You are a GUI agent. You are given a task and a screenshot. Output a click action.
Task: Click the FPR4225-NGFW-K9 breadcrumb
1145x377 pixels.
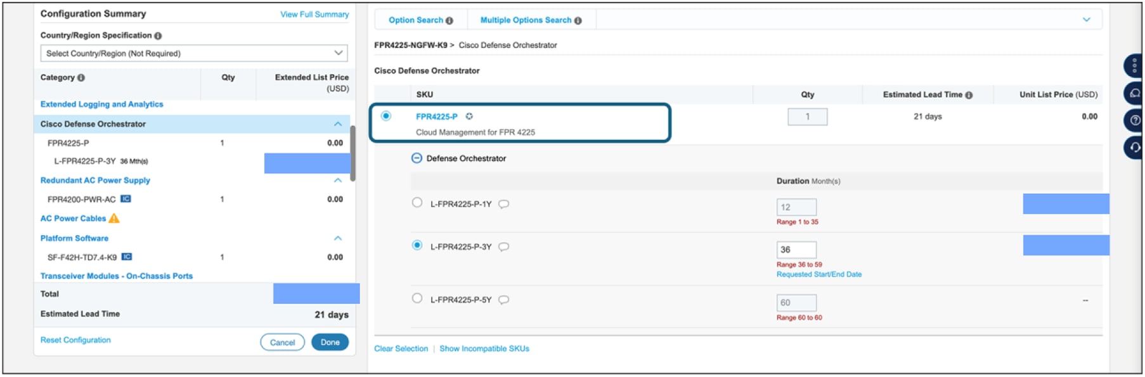click(x=410, y=46)
